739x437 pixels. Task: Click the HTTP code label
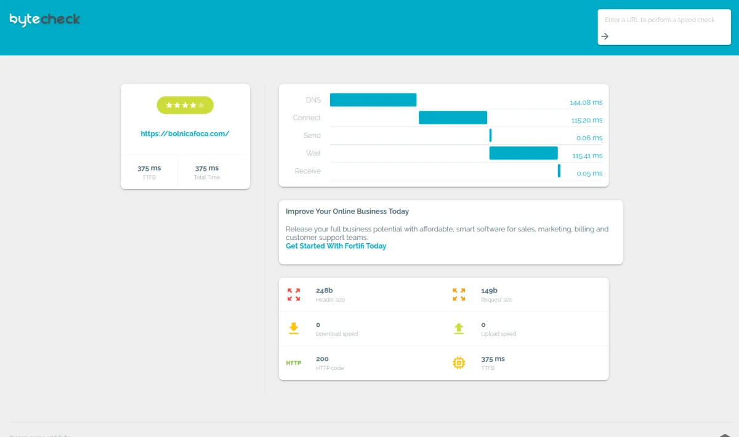[329, 368]
